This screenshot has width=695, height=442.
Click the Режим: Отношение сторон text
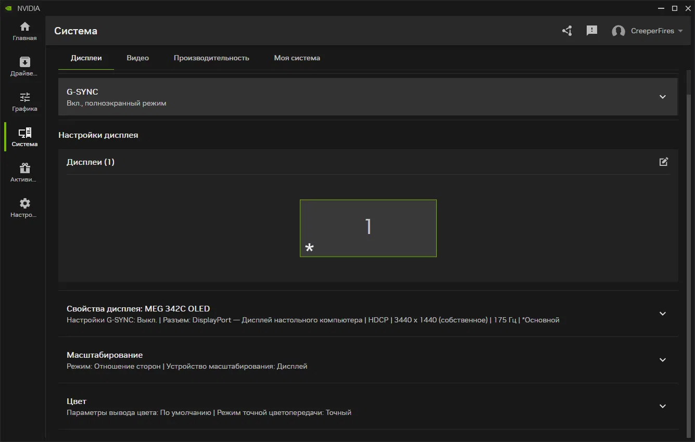click(113, 366)
